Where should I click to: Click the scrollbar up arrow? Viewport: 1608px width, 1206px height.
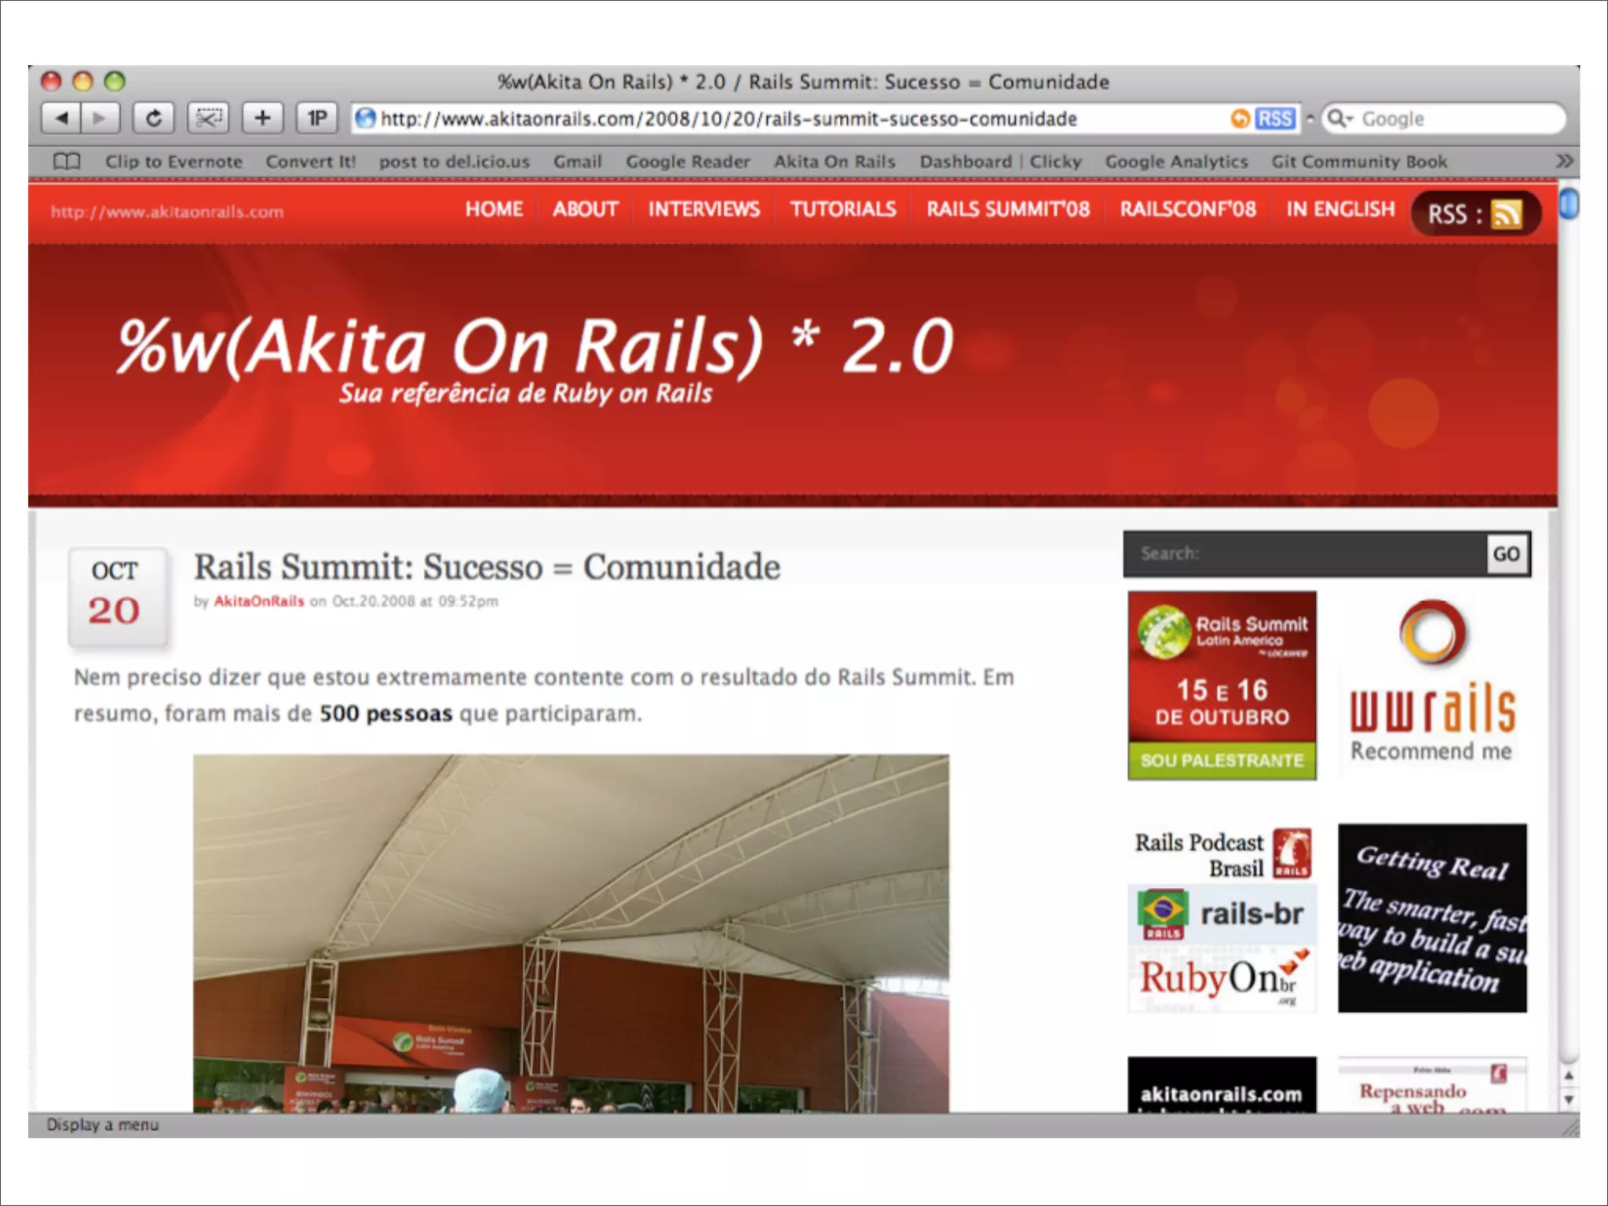(x=1568, y=1076)
